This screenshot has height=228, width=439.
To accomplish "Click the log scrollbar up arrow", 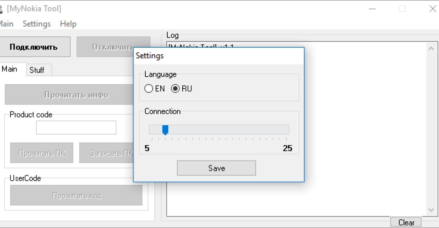I will (x=431, y=48).
